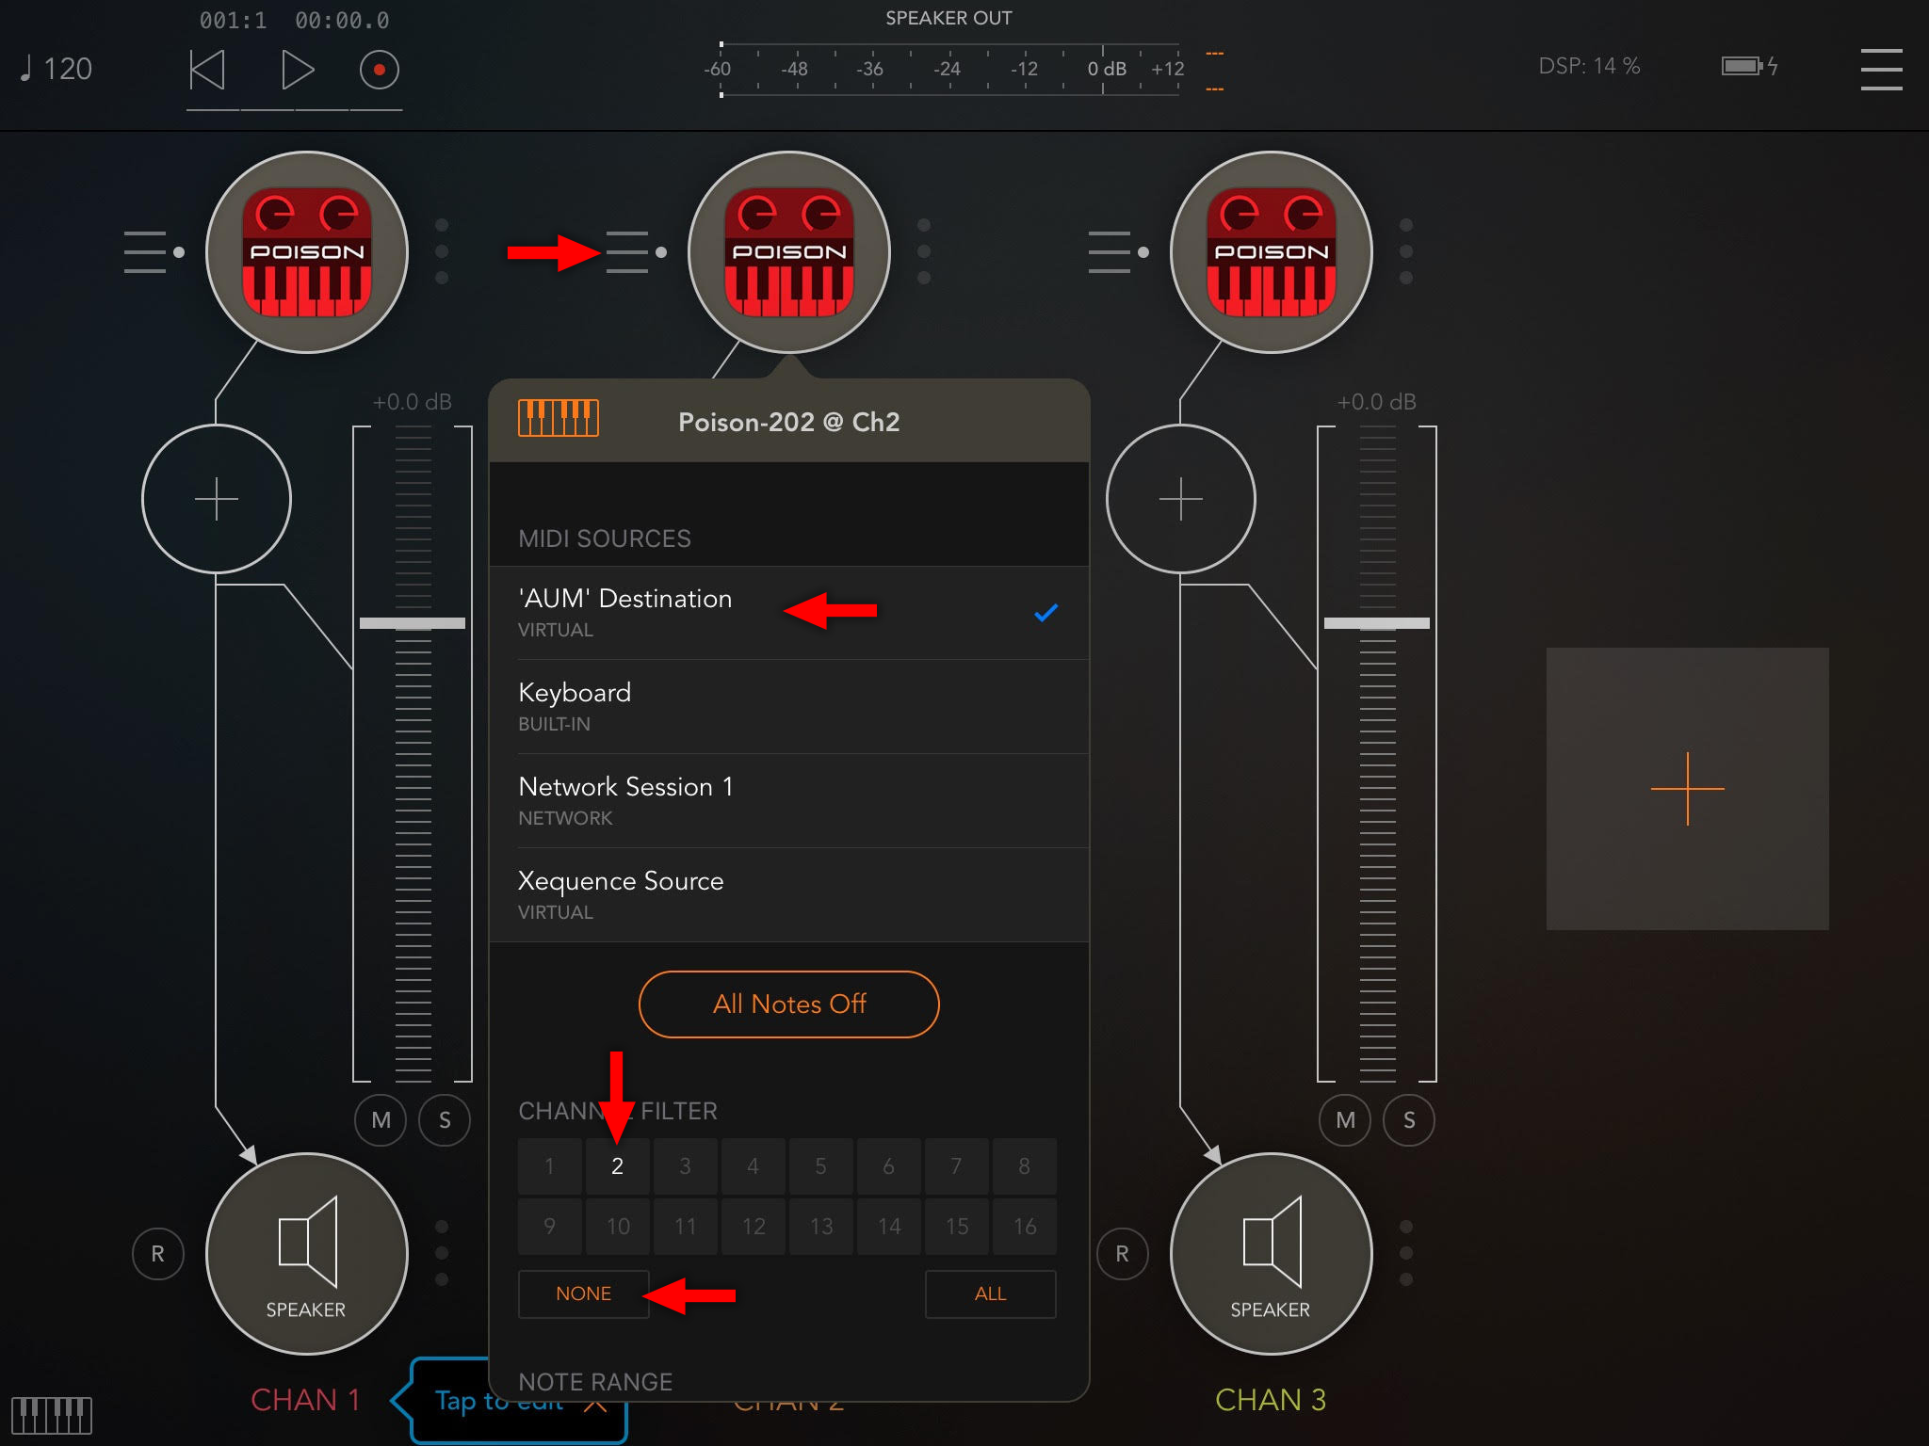Solo channel 3 with S button
This screenshot has height=1446, width=1929.
click(x=1409, y=1120)
